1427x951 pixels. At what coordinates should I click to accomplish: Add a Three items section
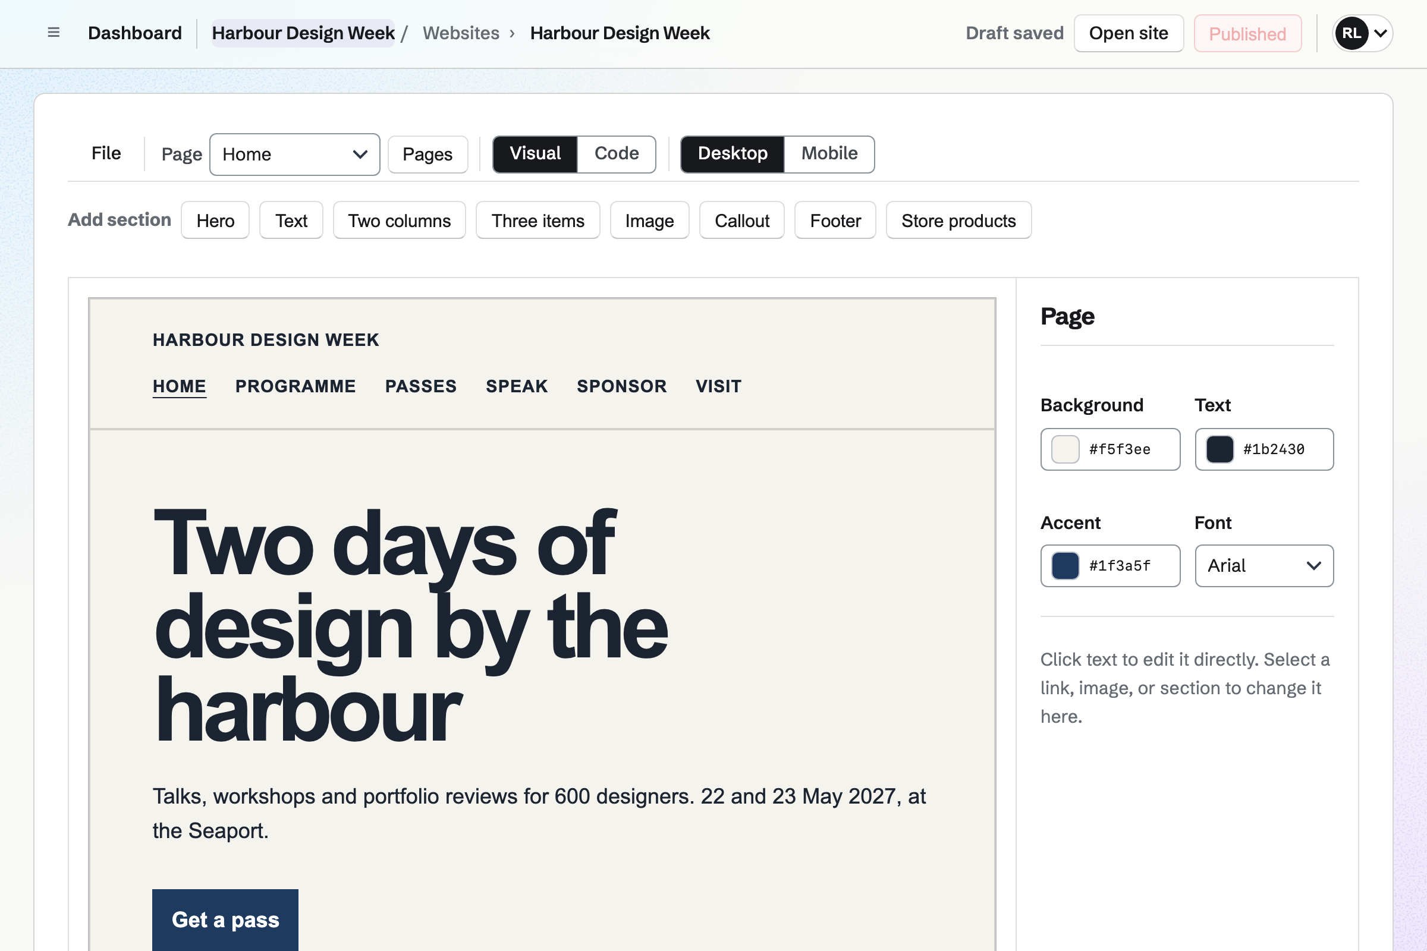coord(538,220)
